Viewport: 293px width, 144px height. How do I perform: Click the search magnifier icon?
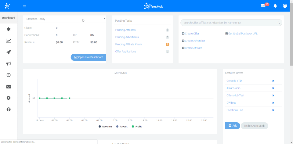coord(279,23)
